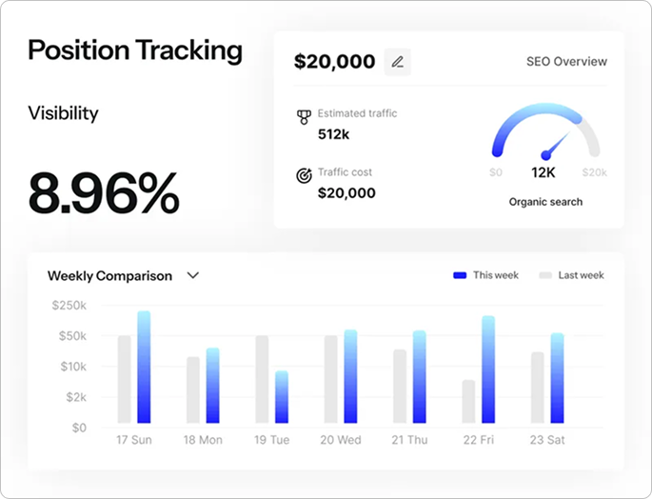This screenshot has width=652, height=499.
Task: Click the Traffic cost target icon
Action: point(304,176)
